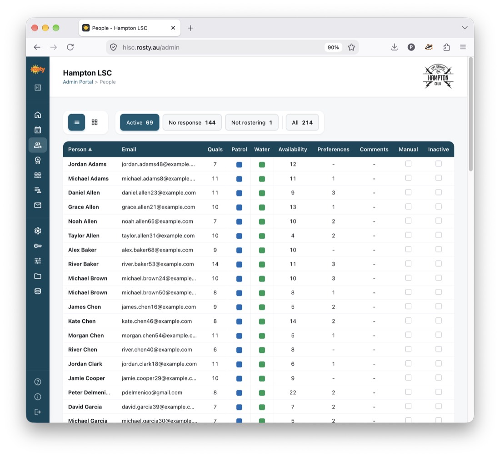
Task: Open the calendar icon in sidebar
Action: tap(38, 130)
